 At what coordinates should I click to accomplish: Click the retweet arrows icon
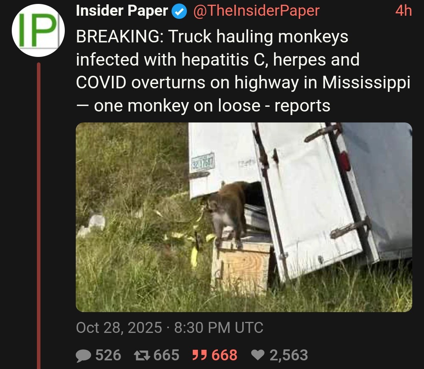142,355
